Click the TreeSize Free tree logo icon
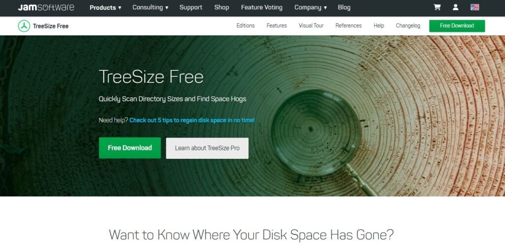This screenshot has width=505, height=248. (24, 26)
